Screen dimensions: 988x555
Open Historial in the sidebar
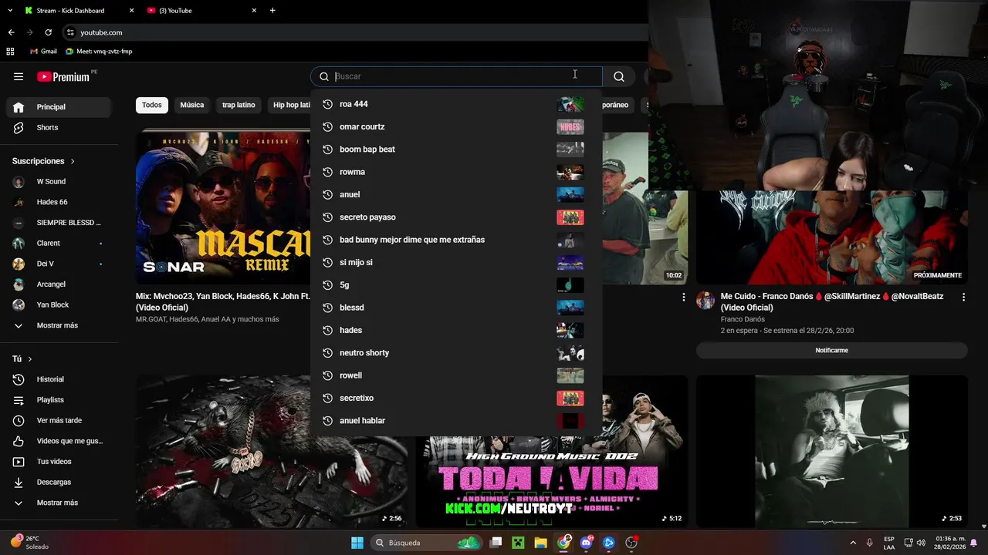point(59,379)
